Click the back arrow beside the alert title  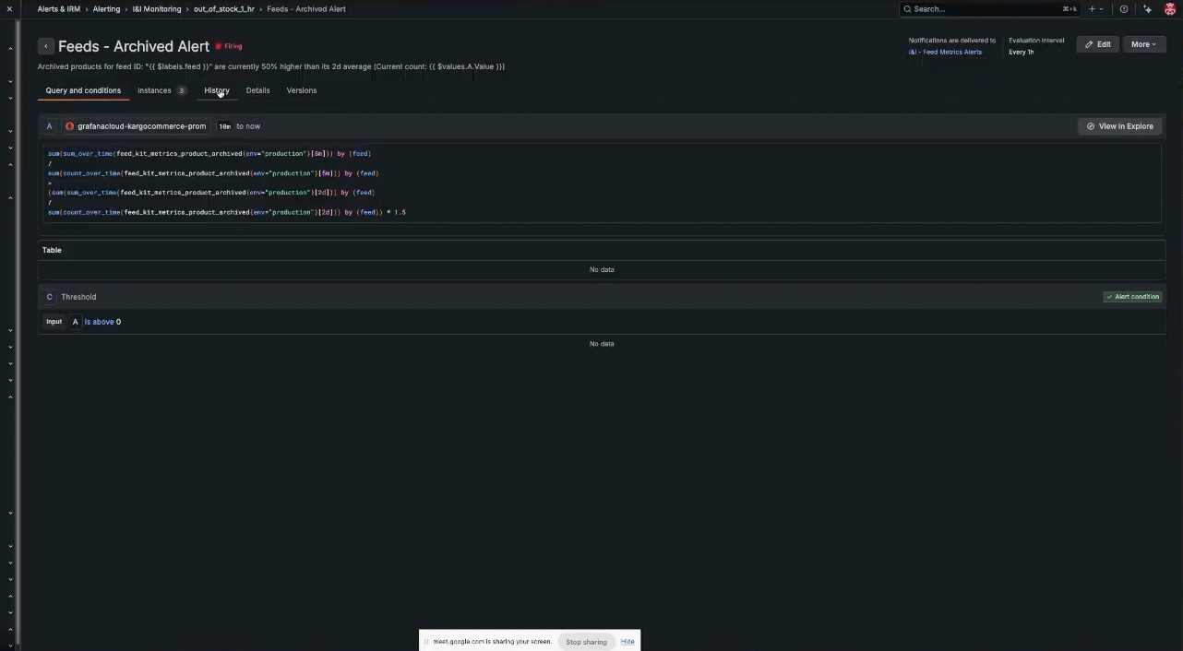coord(45,45)
